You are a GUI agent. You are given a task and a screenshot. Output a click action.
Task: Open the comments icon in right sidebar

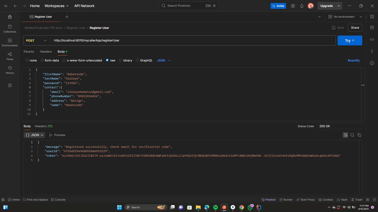[372, 28]
